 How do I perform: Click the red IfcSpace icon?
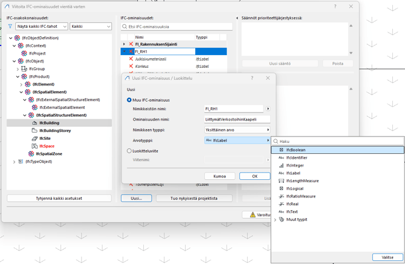(x=34, y=146)
